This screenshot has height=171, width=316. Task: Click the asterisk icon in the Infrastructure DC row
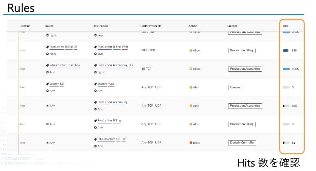[47, 143]
